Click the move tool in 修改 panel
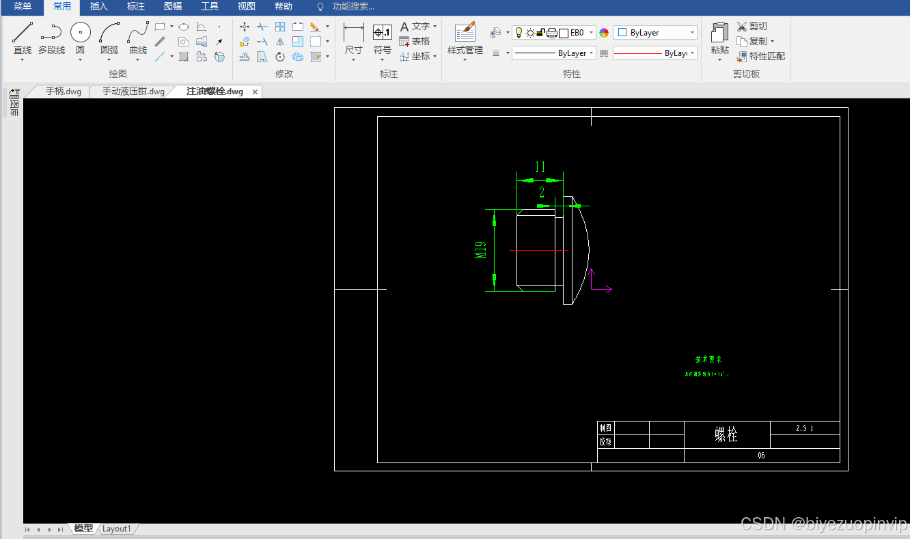Screen dimensions: 910x539 coord(245,27)
